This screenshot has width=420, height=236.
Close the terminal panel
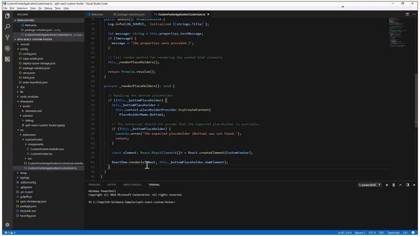pyautogui.click(x=414, y=185)
